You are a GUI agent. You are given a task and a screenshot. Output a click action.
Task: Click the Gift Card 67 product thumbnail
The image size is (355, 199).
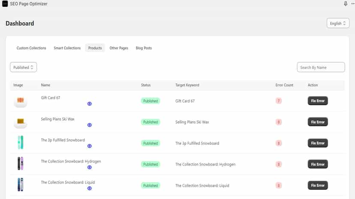click(x=21, y=101)
